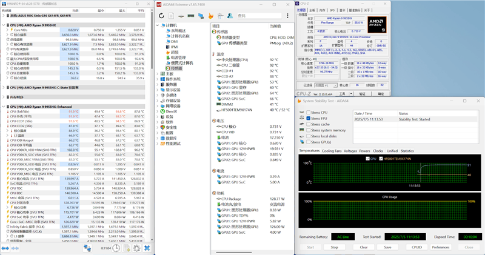Open the CPU-Z processor selection dropdown

(335, 85)
